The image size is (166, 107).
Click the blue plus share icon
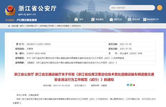pos(128,85)
